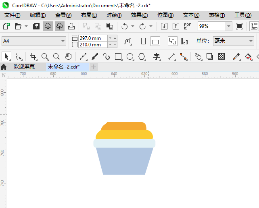Image resolution: width=259 pixels, height=208 pixels.
Task: Switch page to portrait orientation
Action: [143, 41]
